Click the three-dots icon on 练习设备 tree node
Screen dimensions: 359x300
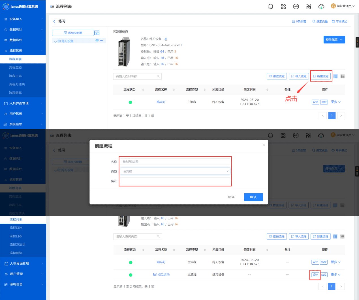click(102, 40)
